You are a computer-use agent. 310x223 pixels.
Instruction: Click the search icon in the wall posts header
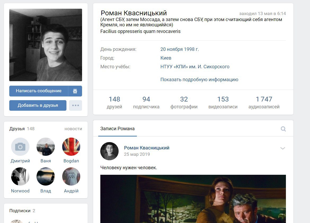click(283, 129)
